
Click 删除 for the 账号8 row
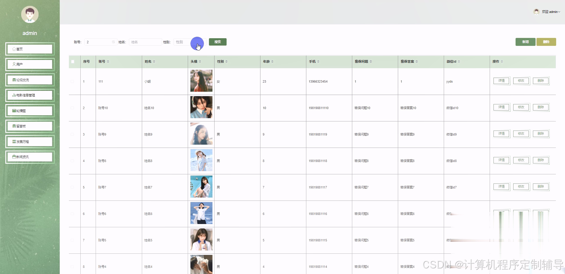pos(541,160)
